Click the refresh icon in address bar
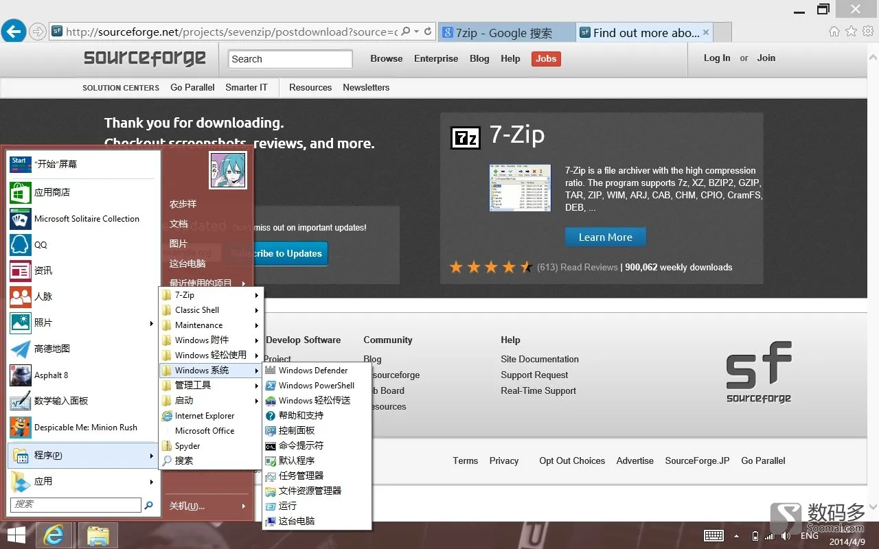The width and height of the screenshot is (879, 549). tap(428, 32)
